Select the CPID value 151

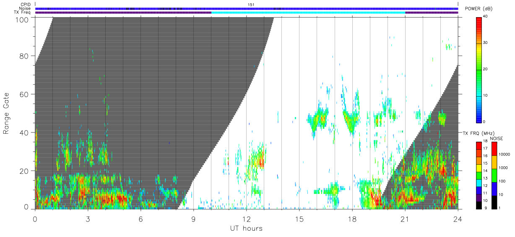coord(250,5)
